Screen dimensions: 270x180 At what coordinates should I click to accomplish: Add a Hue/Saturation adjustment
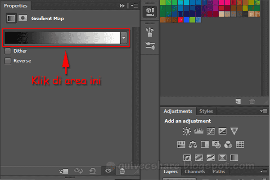pyautogui.click(x=181, y=144)
